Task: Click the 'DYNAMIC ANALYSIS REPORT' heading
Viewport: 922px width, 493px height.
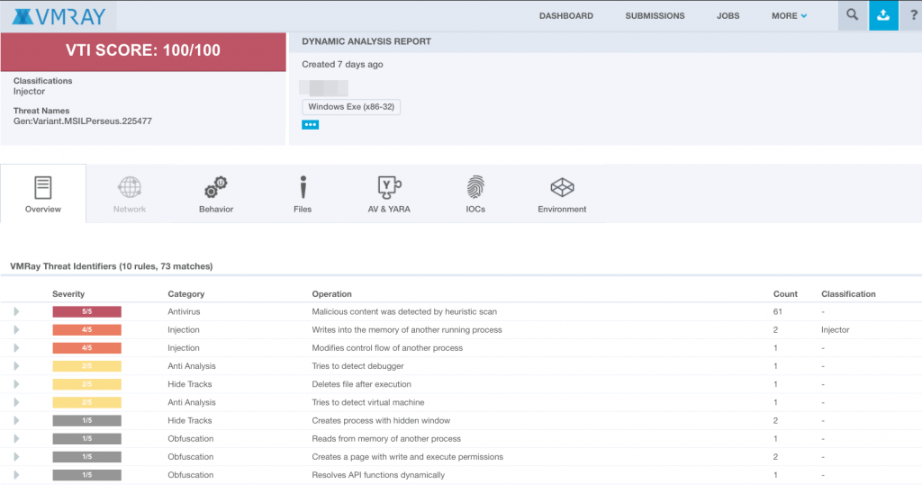Action: (366, 41)
